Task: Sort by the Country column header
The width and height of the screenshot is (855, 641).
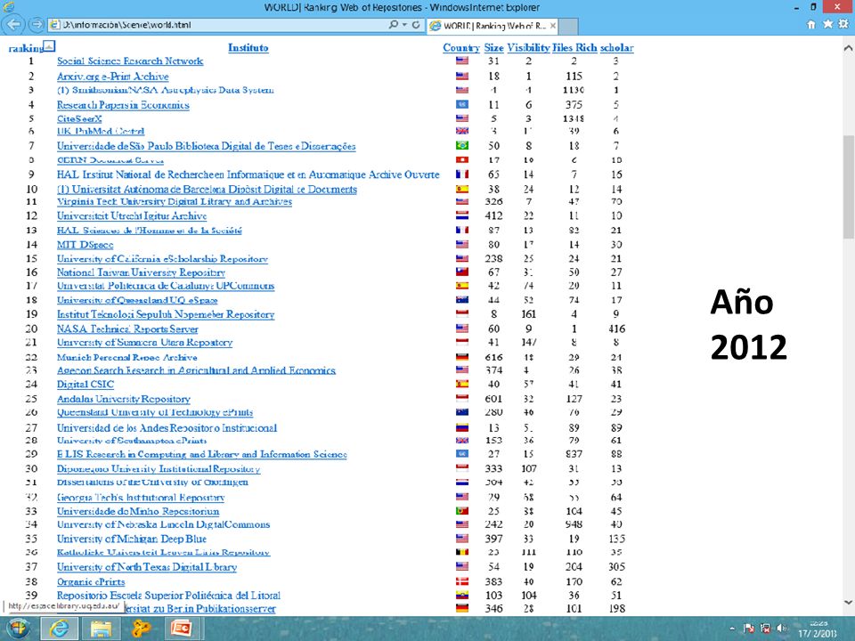Action: point(461,48)
